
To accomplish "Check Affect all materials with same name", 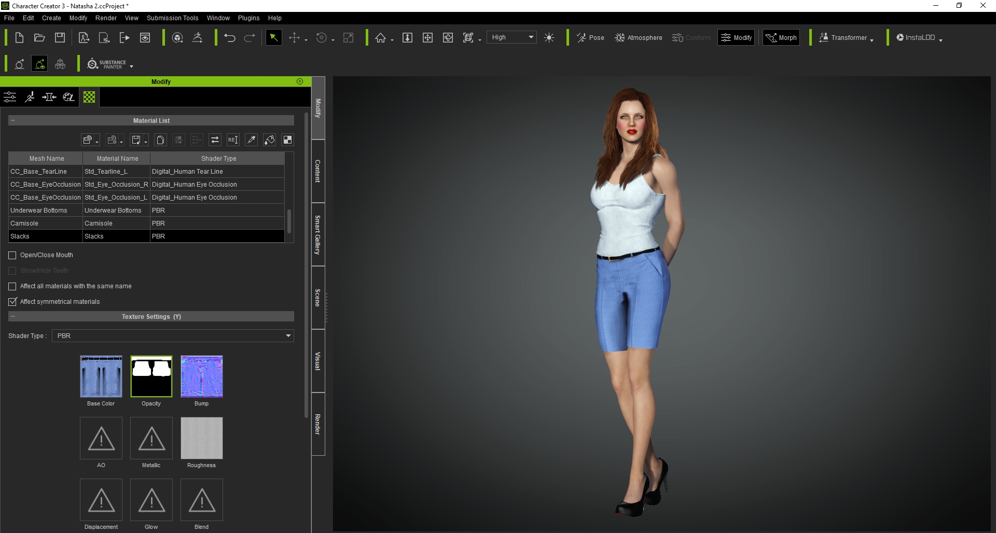I will pyautogui.click(x=12, y=286).
